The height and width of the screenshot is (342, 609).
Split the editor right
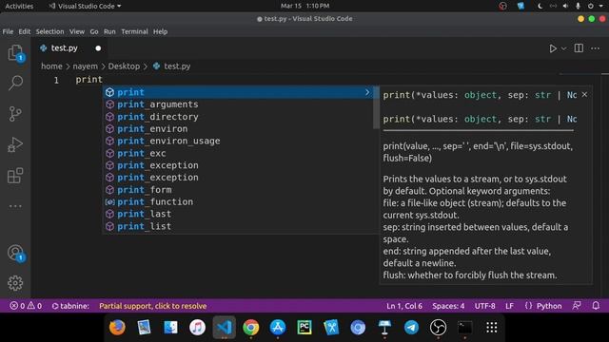point(579,48)
